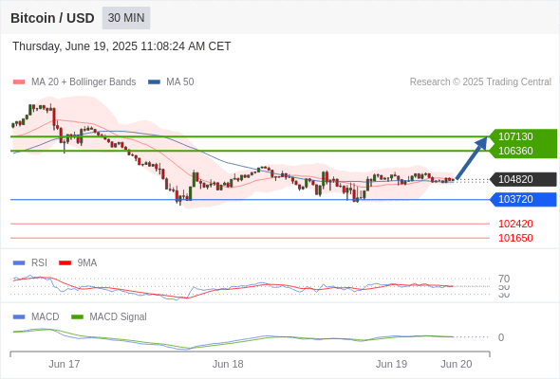Select the 106360 resistance price tag

pyautogui.click(x=523, y=151)
